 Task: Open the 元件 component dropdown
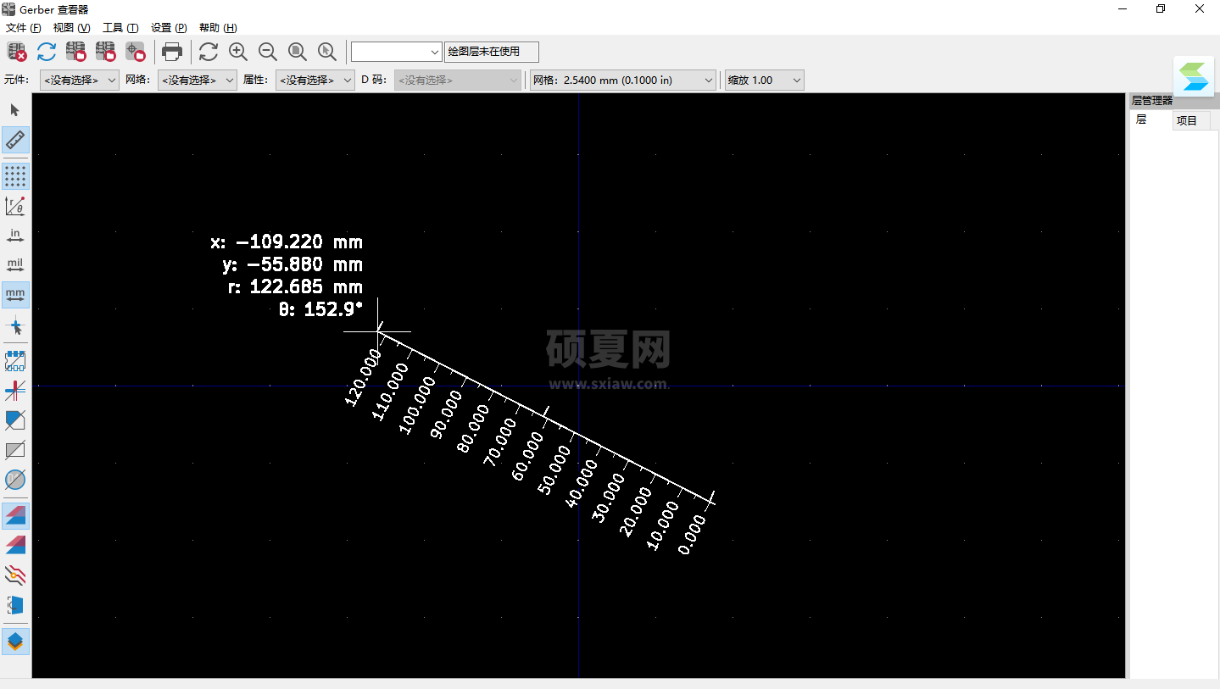(x=79, y=81)
